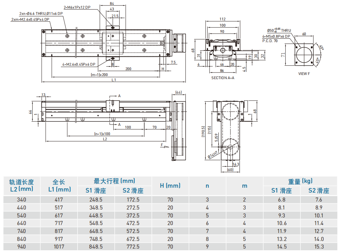This screenshot has width=339, height=252.
Task: Select the 15.3 weight cell
Action: (x=319, y=246)
